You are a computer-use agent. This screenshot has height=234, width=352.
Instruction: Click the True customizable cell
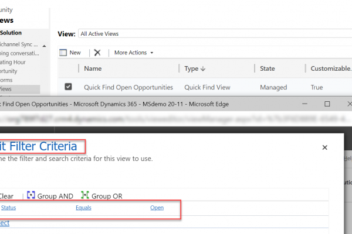click(x=317, y=87)
